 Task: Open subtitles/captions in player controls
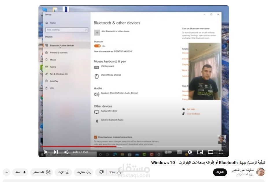179,152
